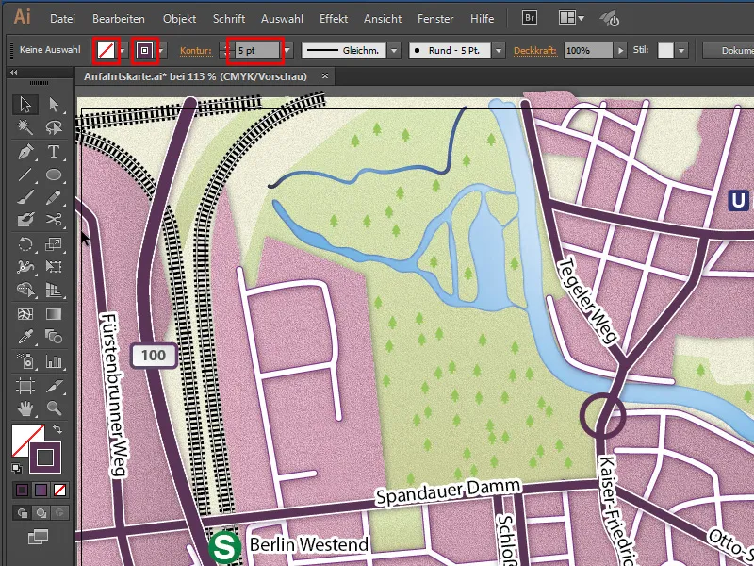Select the Scale tool
Image resolution: width=754 pixels, height=566 pixels.
coord(54,244)
